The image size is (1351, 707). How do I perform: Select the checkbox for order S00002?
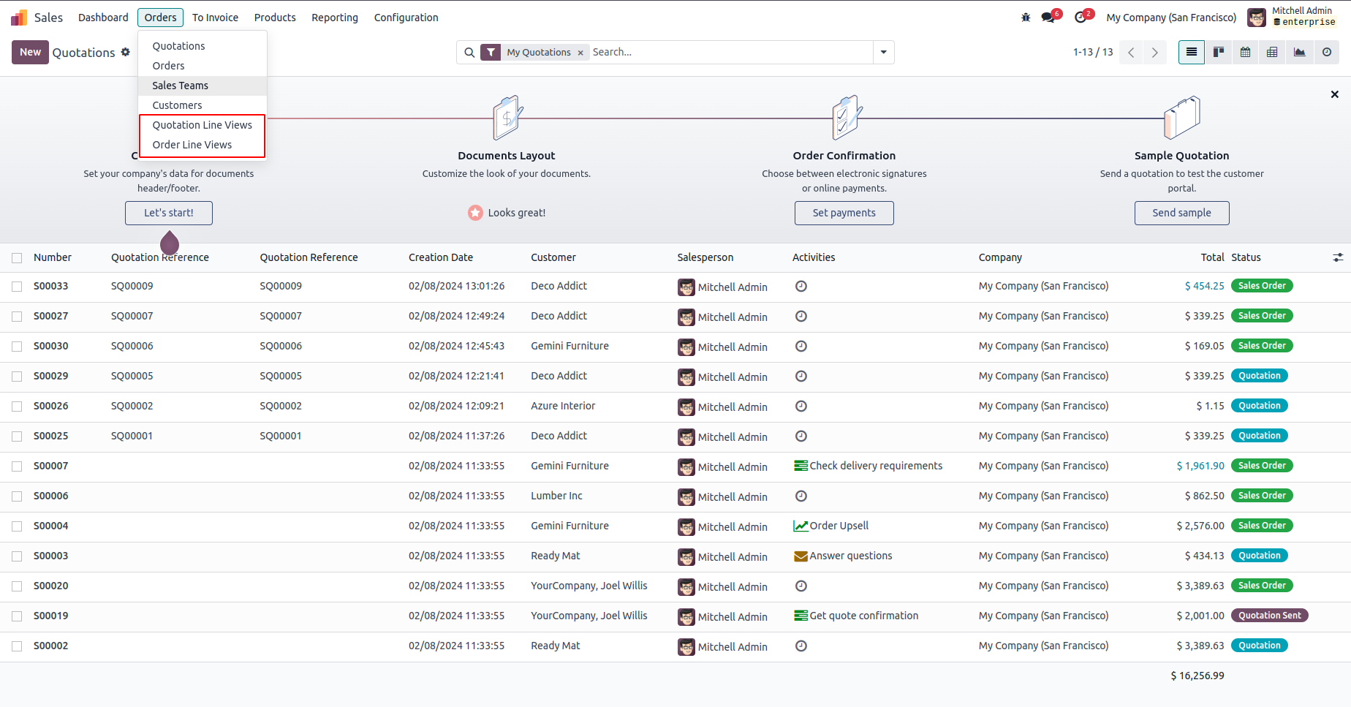coord(17,646)
